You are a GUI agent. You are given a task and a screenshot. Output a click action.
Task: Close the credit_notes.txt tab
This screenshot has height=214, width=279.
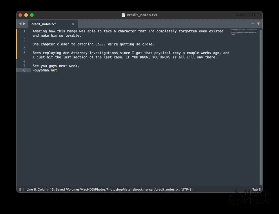(73, 24)
